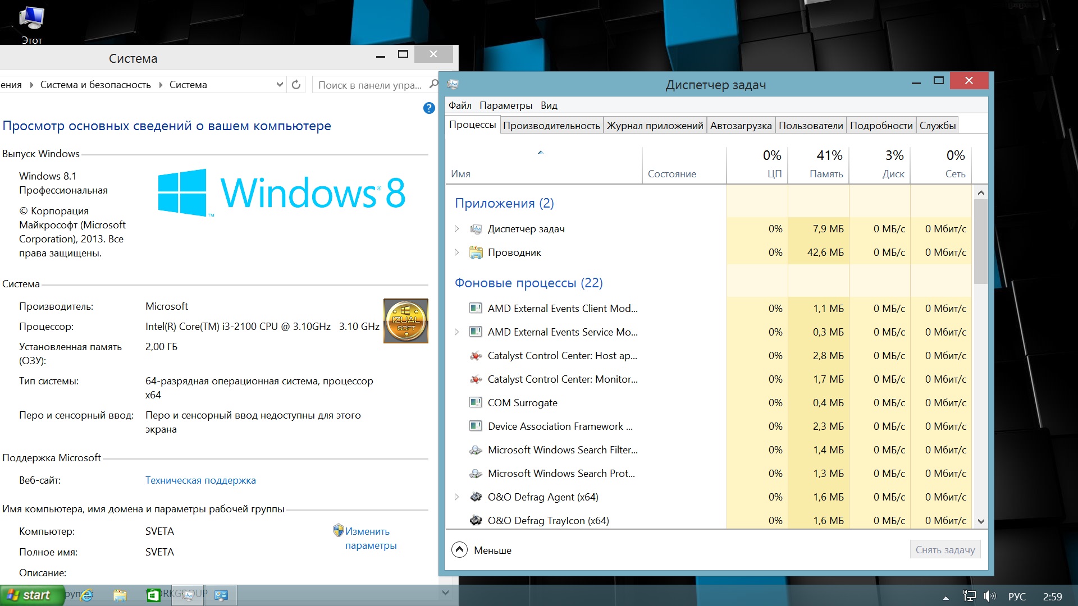
Task: Click the Техническая поддержка link
Action: pos(200,480)
